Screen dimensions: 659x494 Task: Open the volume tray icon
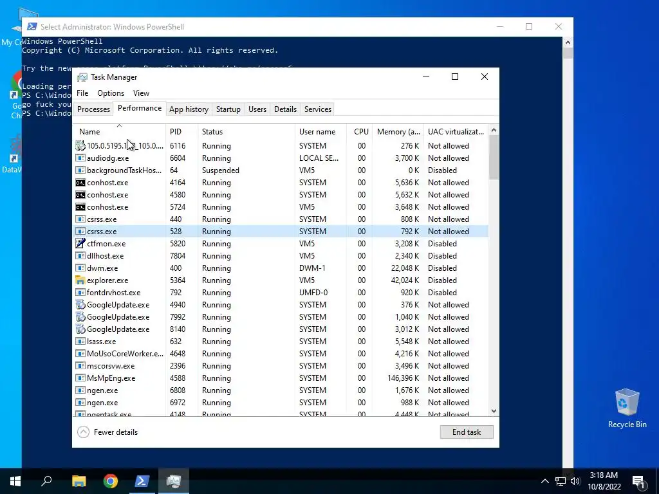(575, 481)
